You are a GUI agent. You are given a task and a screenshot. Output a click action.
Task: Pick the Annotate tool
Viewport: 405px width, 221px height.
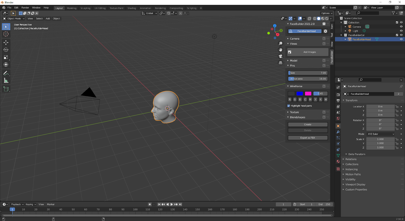(6, 73)
